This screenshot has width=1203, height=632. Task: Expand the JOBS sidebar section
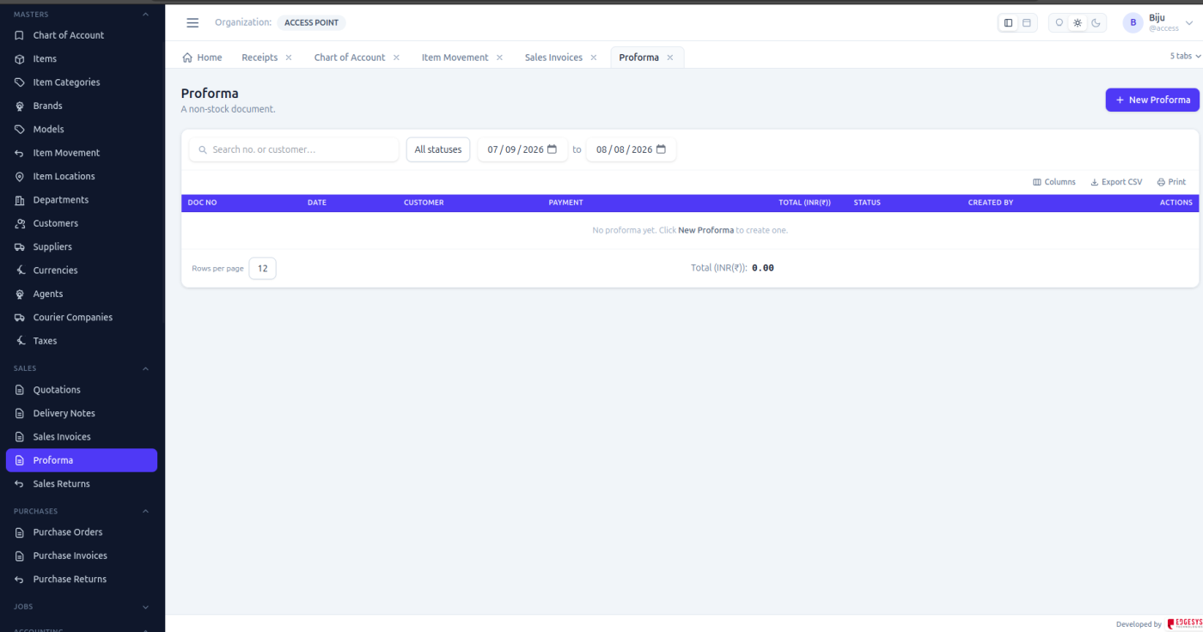point(145,606)
